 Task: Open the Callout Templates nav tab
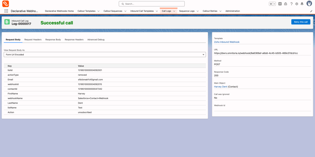click(86, 11)
